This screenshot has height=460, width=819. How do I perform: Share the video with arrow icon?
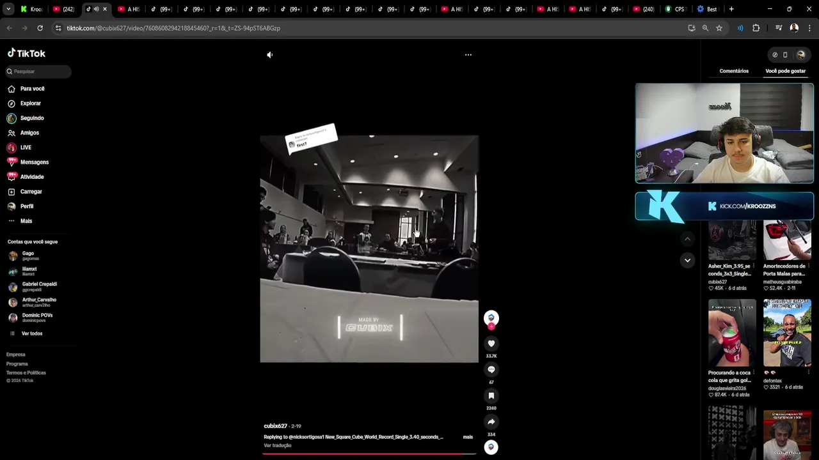[491, 422]
